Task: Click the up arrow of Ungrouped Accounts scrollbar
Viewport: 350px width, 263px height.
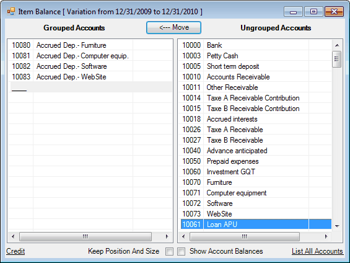Action: tap(337, 45)
